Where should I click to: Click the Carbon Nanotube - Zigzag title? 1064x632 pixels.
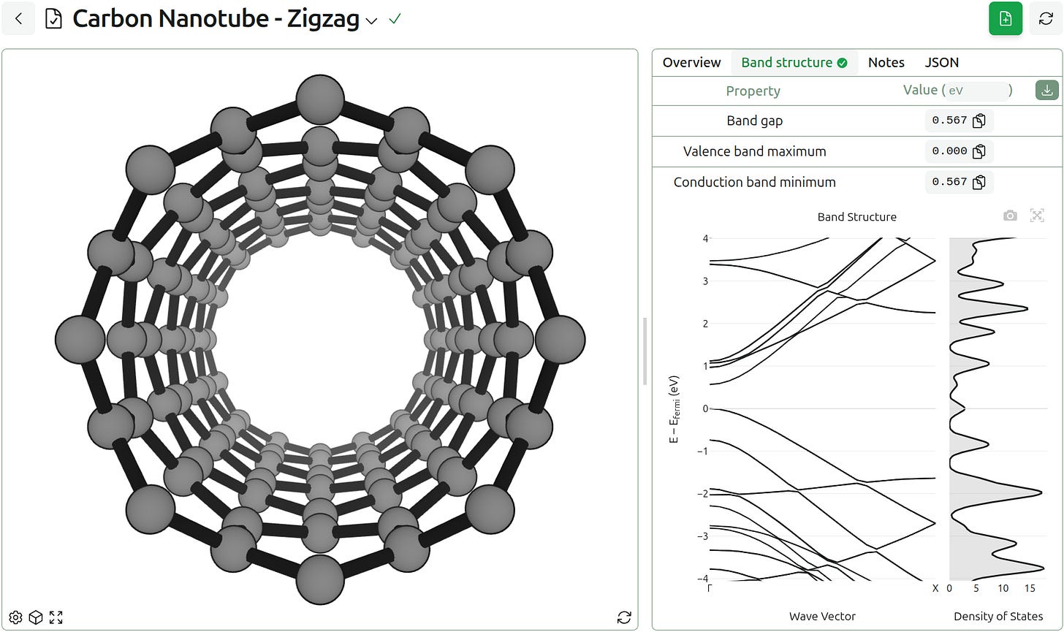[216, 19]
